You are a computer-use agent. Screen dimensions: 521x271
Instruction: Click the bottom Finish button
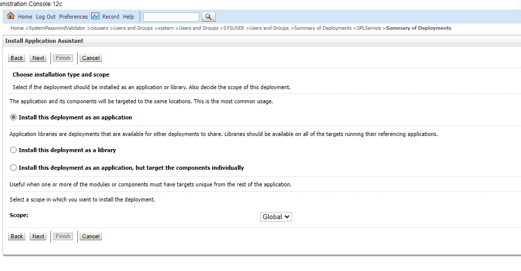tap(63, 237)
